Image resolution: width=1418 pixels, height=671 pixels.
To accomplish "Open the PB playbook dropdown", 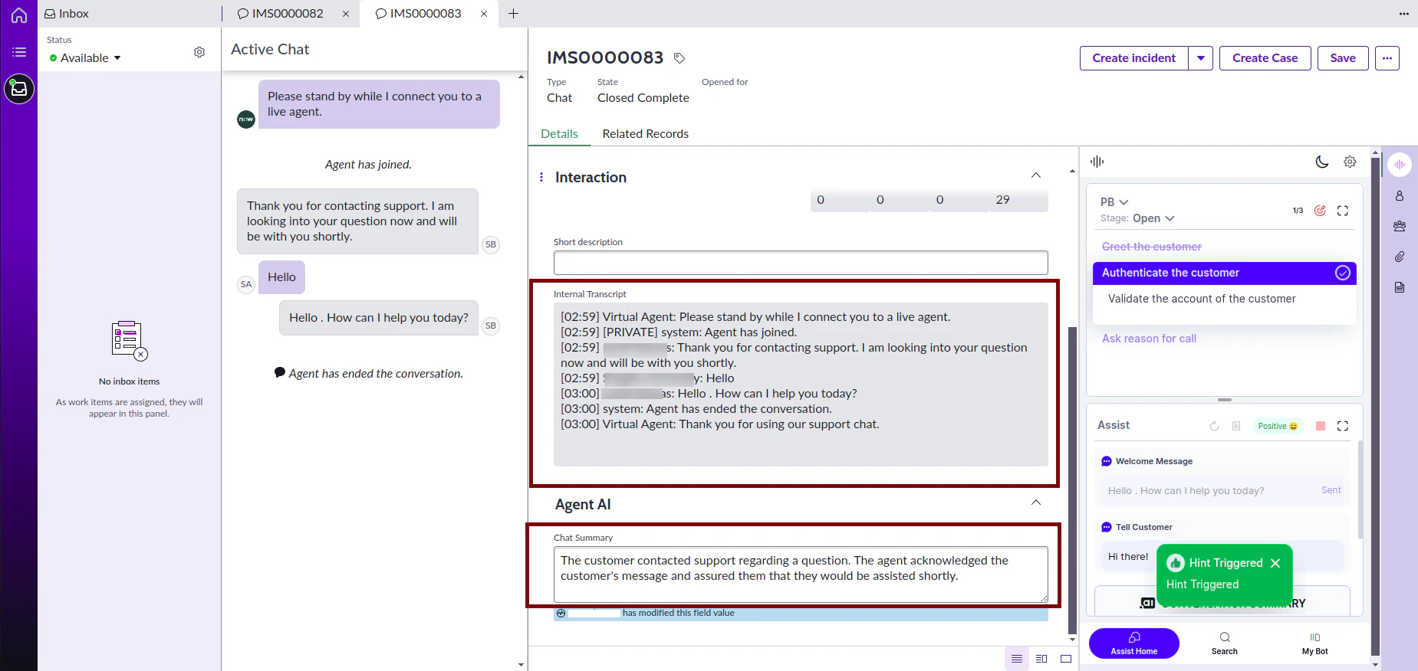I will tap(1114, 202).
